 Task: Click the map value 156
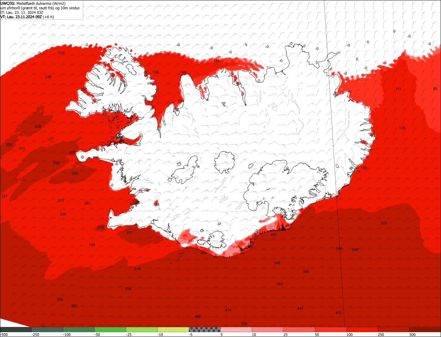(x=155, y=72)
